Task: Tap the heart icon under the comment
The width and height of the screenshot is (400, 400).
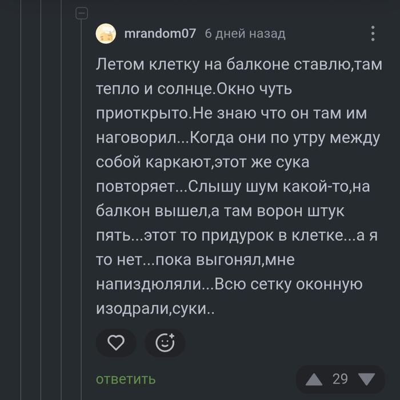Action: [116, 342]
